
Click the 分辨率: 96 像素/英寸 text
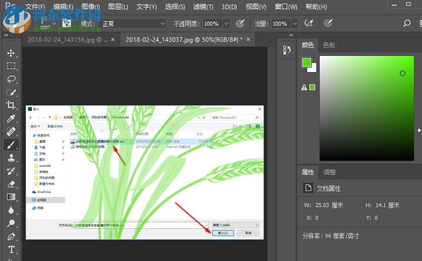coord(331,236)
